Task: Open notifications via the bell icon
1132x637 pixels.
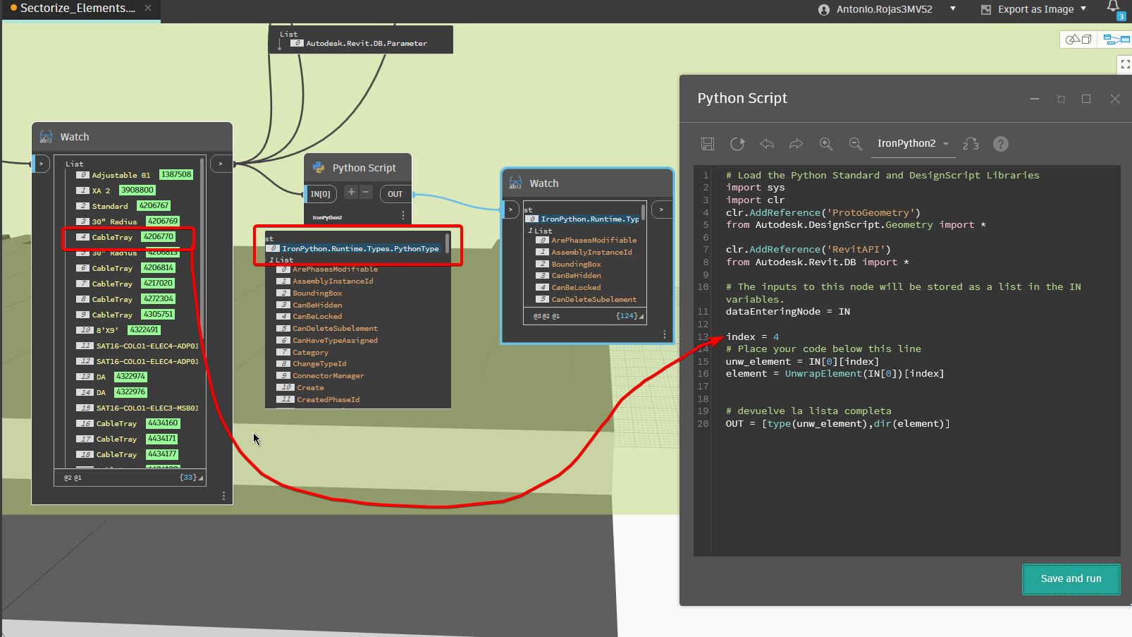Action: [1112, 7]
